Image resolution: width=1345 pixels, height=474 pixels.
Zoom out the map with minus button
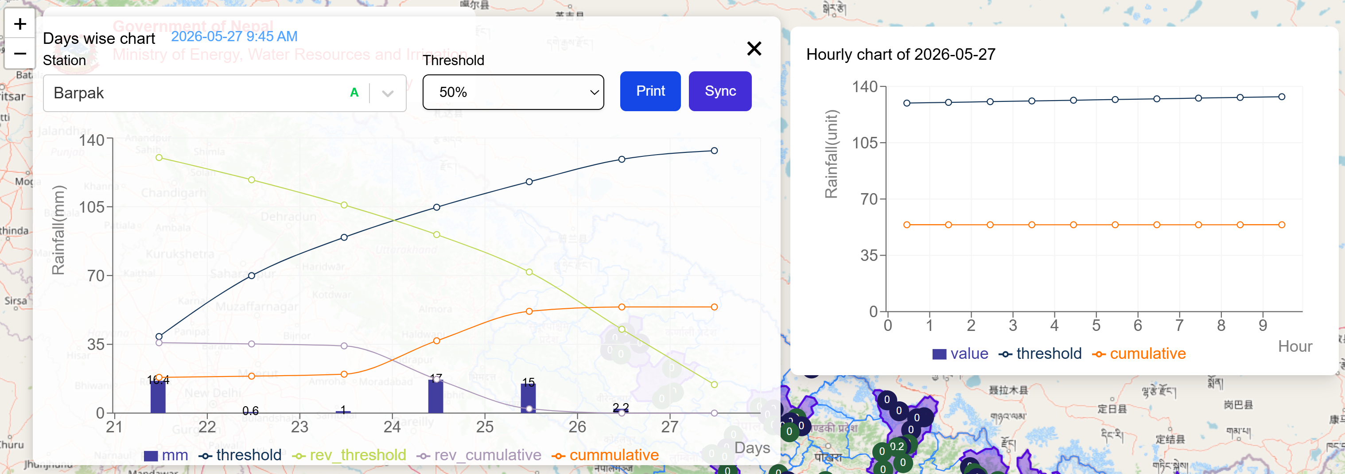click(x=20, y=53)
